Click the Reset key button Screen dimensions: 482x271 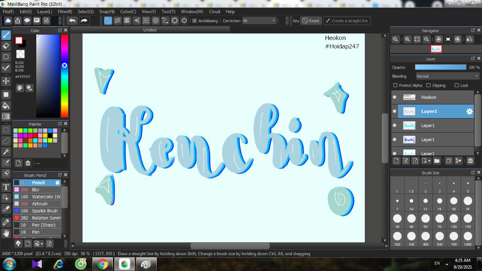(x=311, y=21)
